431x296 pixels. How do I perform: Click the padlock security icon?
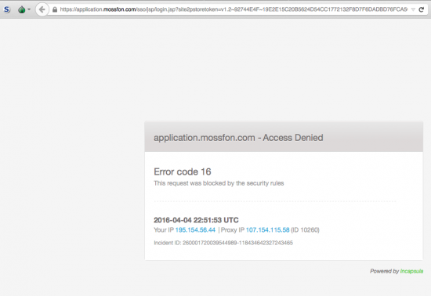point(55,9)
